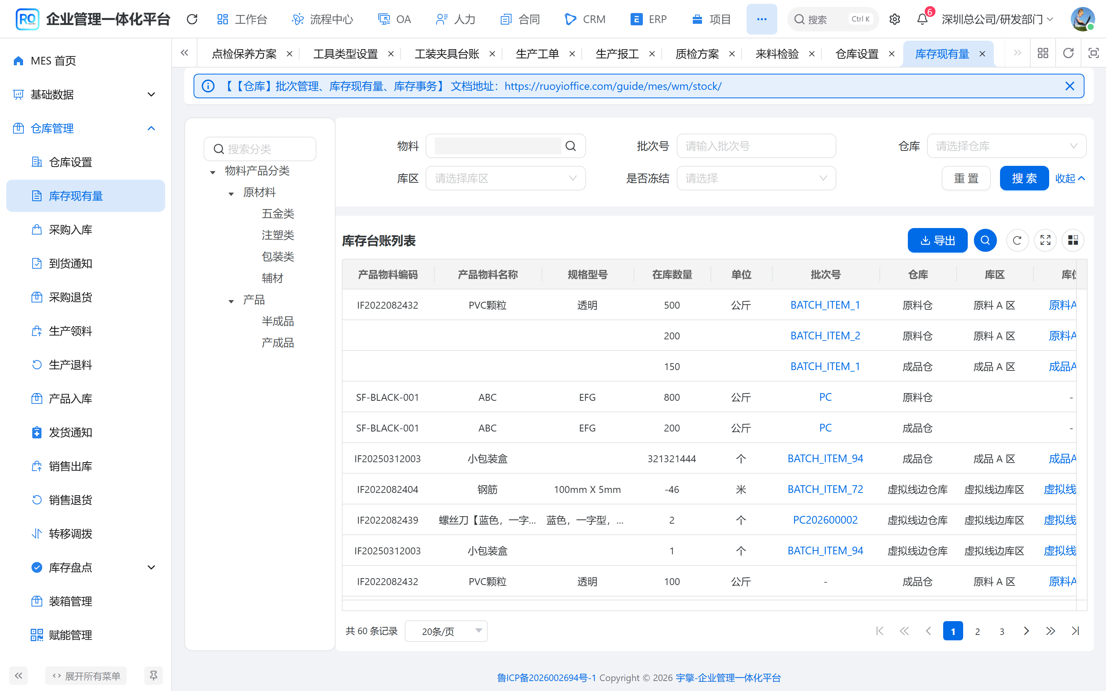Go to page 2 of results
The image size is (1106, 691).
[978, 631]
